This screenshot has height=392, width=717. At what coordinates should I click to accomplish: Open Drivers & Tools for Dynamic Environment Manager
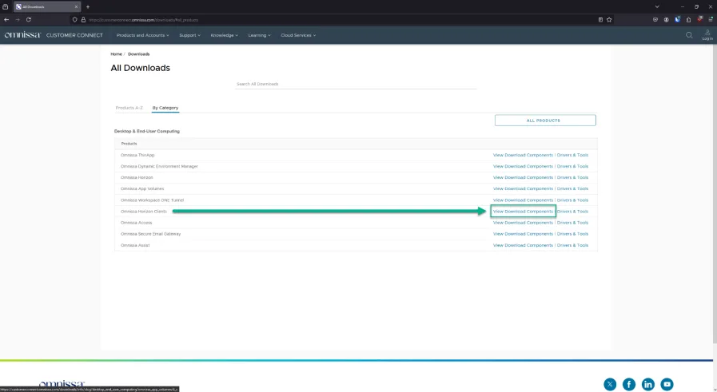coord(572,166)
